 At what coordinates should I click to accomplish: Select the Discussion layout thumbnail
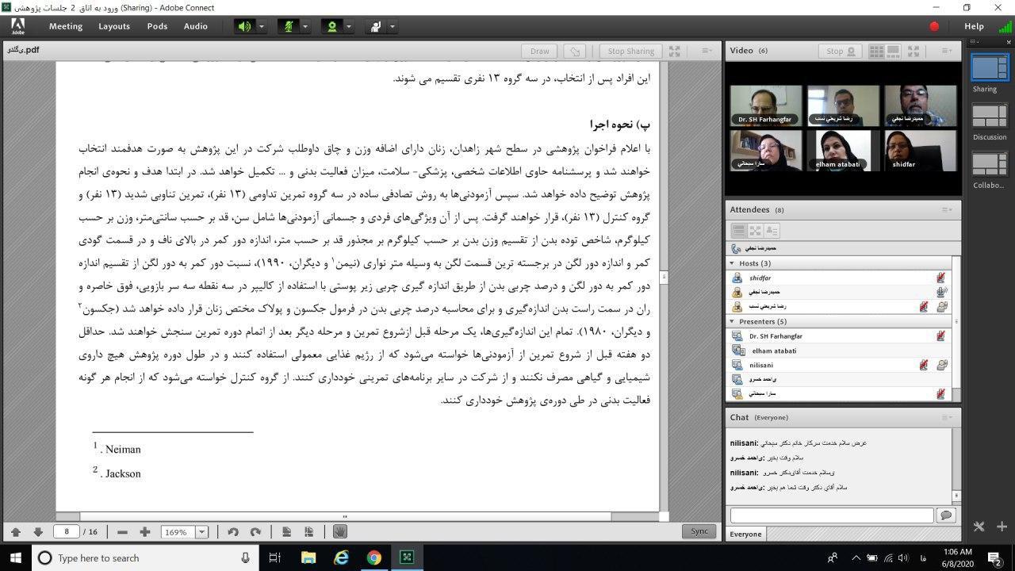point(989,117)
